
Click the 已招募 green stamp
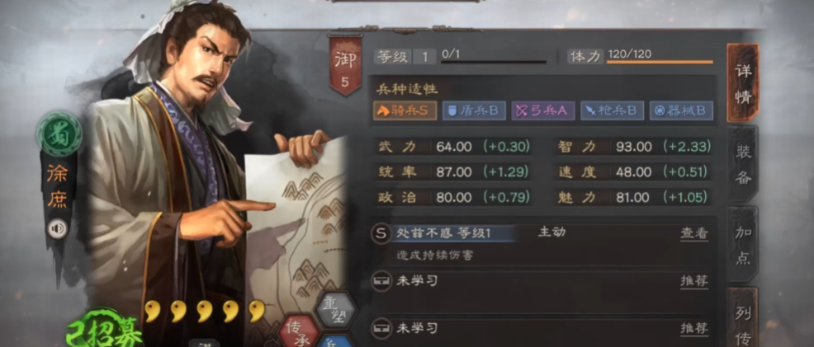[104, 331]
